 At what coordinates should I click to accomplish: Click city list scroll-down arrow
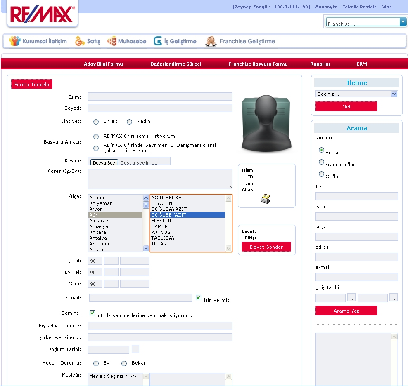(146, 249)
